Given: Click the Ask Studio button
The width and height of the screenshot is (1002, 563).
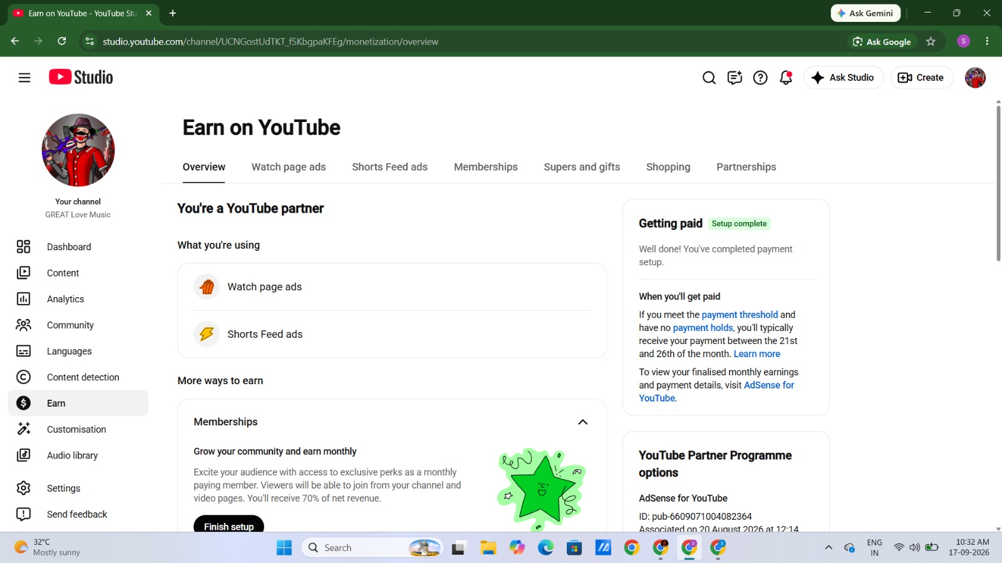Looking at the screenshot, I should click(843, 78).
